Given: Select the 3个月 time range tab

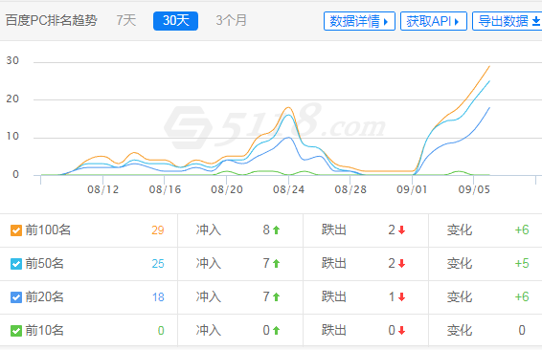Looking at the screenshot, I should 231,20.
